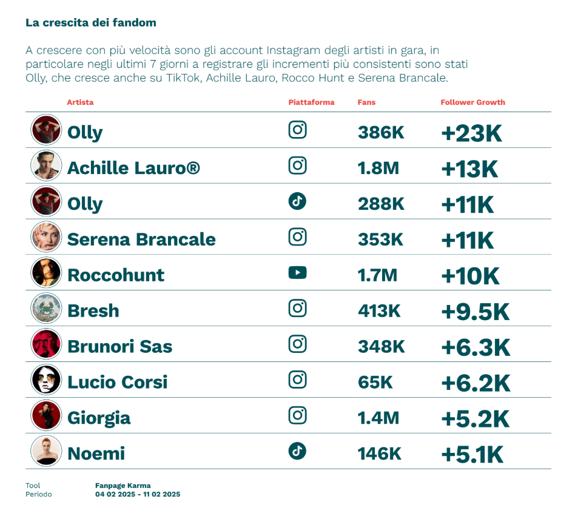Viewport: 578px width, 522px height.
Task: Select the artist name Serena Brancale
Action: pos(141,239)
